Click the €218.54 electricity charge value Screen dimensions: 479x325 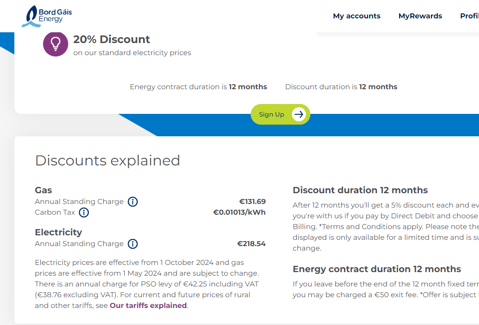click(251, 244)
